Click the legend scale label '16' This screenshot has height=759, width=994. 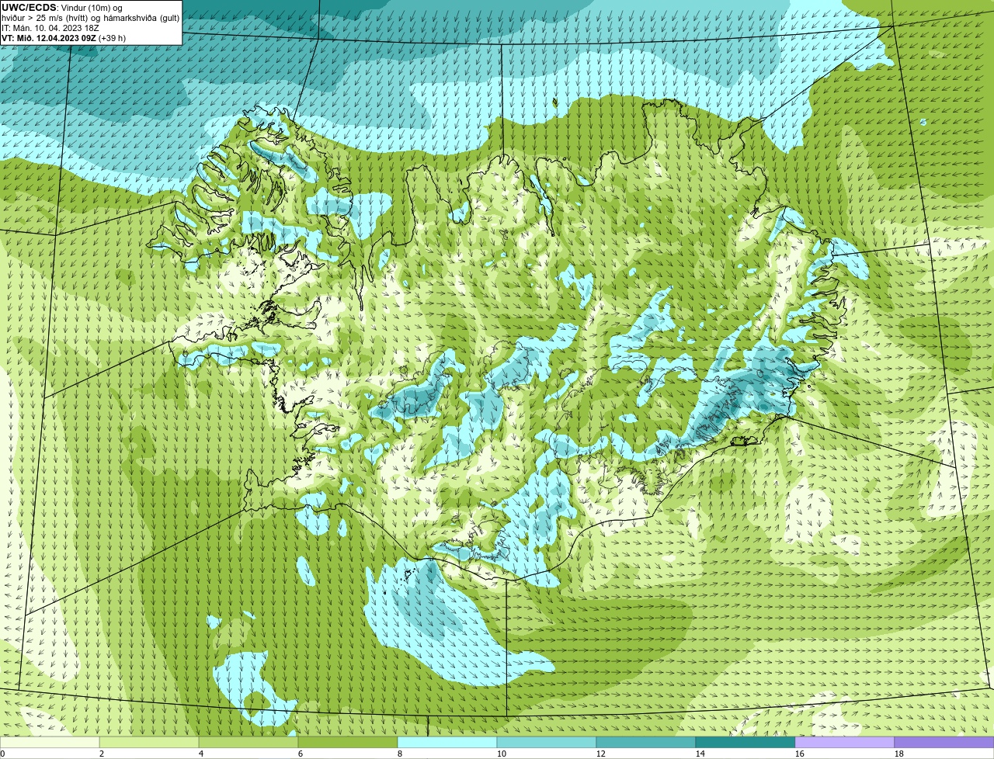[x=800, y=754]
